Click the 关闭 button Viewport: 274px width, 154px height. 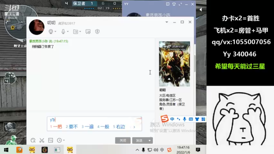[123, 140]
